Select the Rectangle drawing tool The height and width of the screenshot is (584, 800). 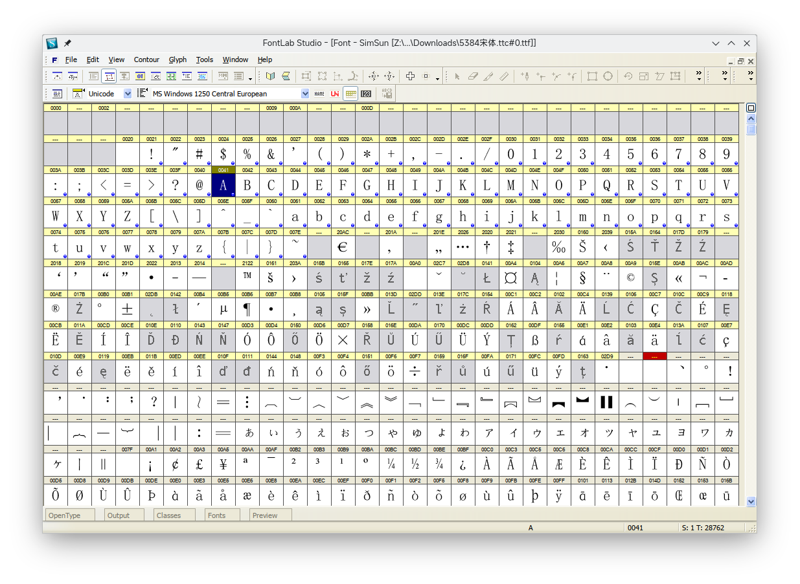[593, 76]
